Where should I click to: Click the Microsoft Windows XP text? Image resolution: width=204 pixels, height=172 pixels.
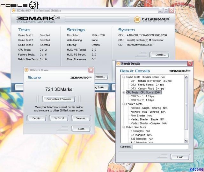(140, 45)
